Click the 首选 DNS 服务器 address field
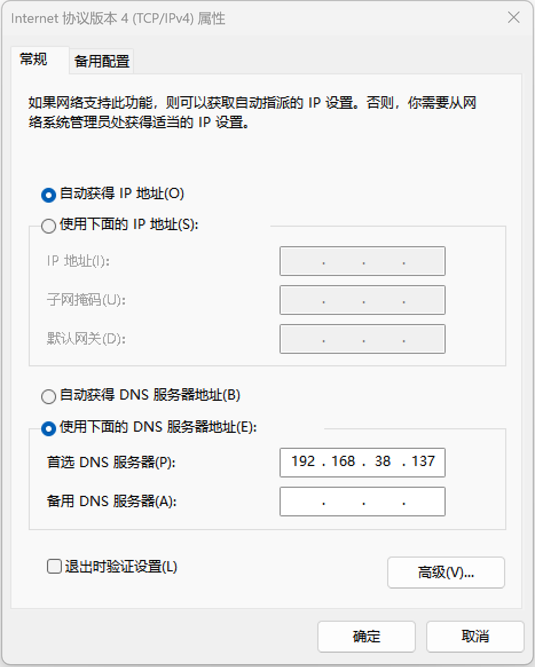Image resolution: width=535 pixels, height=667 pixels. click(363, 463)
